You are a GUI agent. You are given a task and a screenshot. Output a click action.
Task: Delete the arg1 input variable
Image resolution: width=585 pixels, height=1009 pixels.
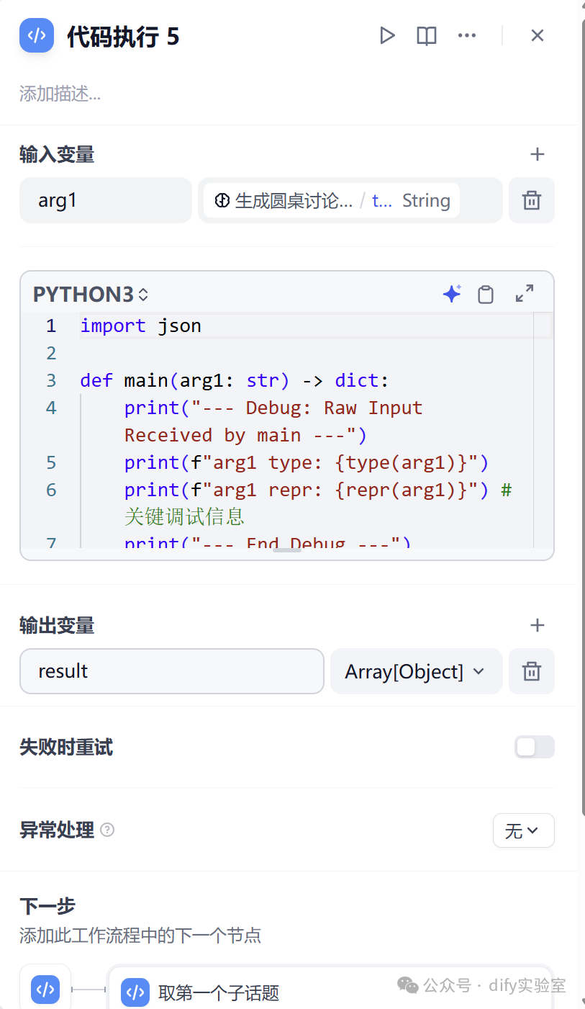click(531, 200)
